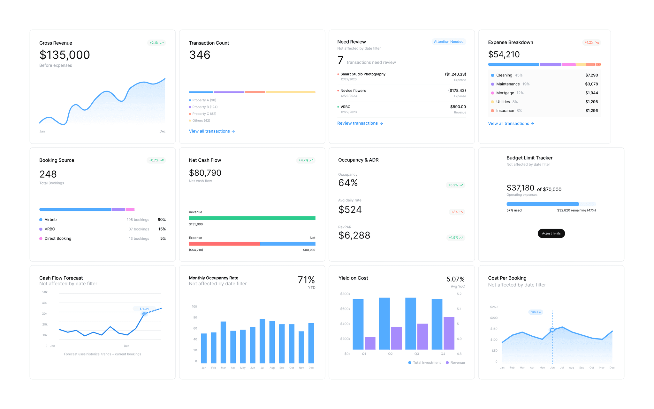Click the Insurance 8% expense row
Image resolution: width=654 pixels, height=409 pixels.
coord(544,111)
